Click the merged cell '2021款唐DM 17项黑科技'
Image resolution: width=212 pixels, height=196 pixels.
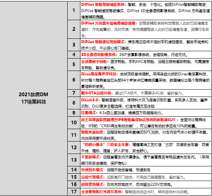[34, 98]
